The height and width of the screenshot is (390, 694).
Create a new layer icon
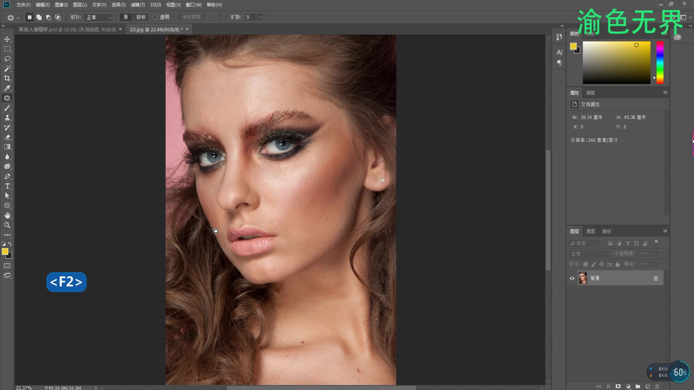pos(647,386)
